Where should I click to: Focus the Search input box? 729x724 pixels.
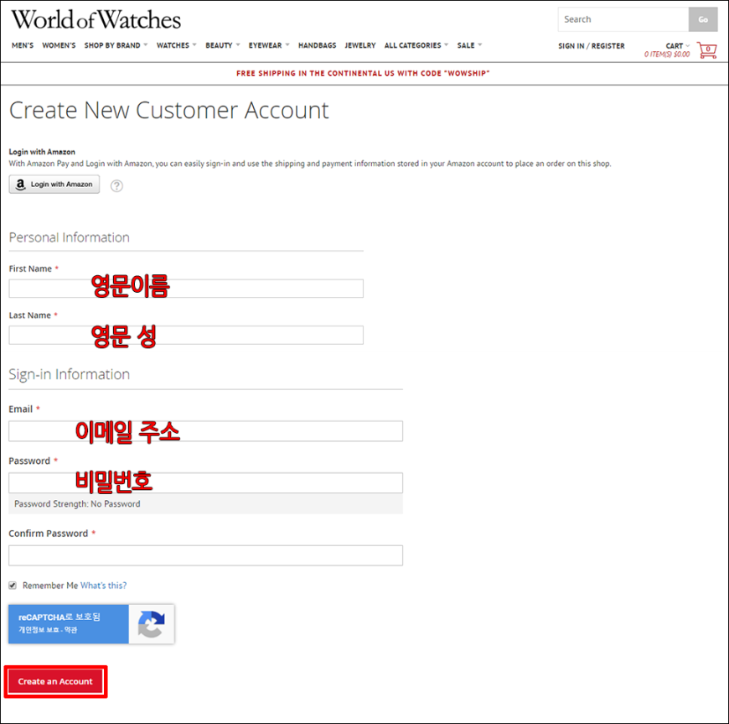(x=623, y=19)
